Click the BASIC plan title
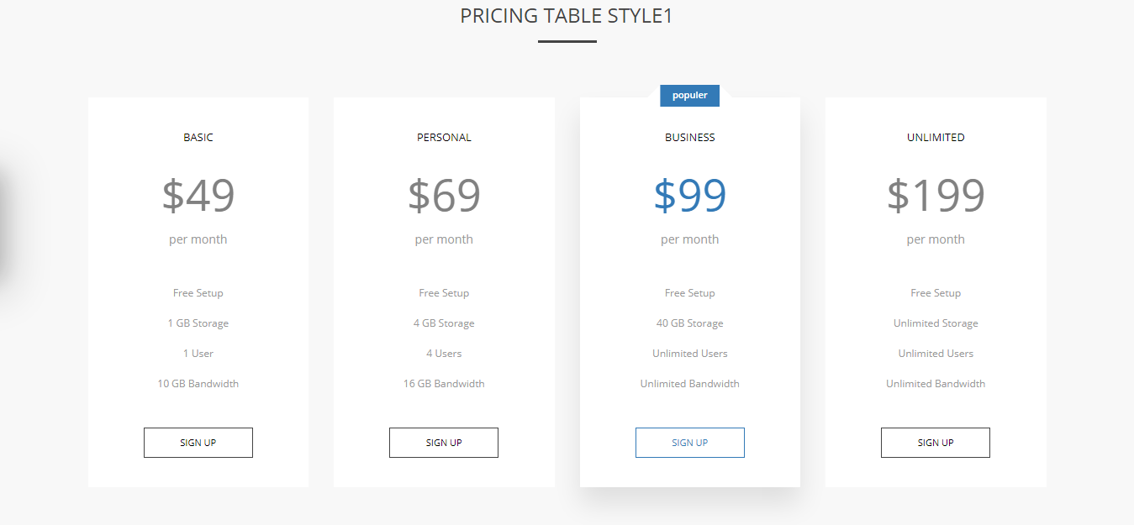The height and width of the screenshot is (525, 1134). [198, 137]
